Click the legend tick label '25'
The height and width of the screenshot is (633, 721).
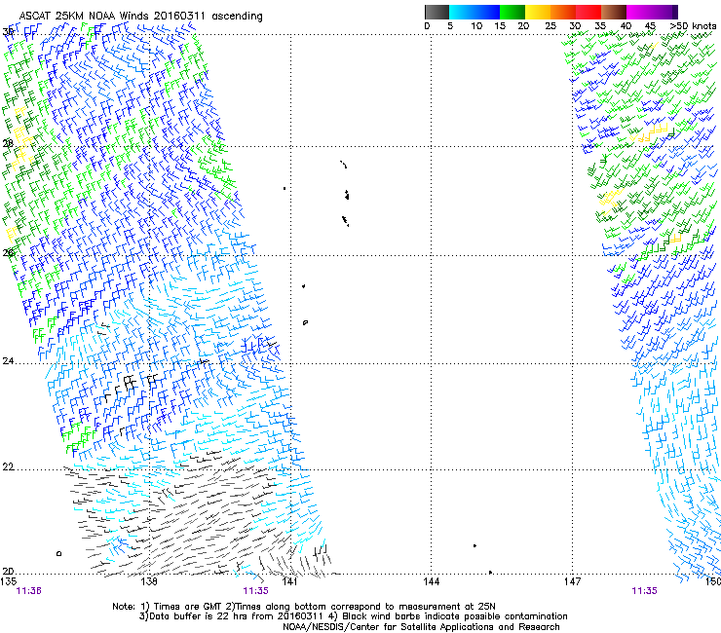(550, 26)
